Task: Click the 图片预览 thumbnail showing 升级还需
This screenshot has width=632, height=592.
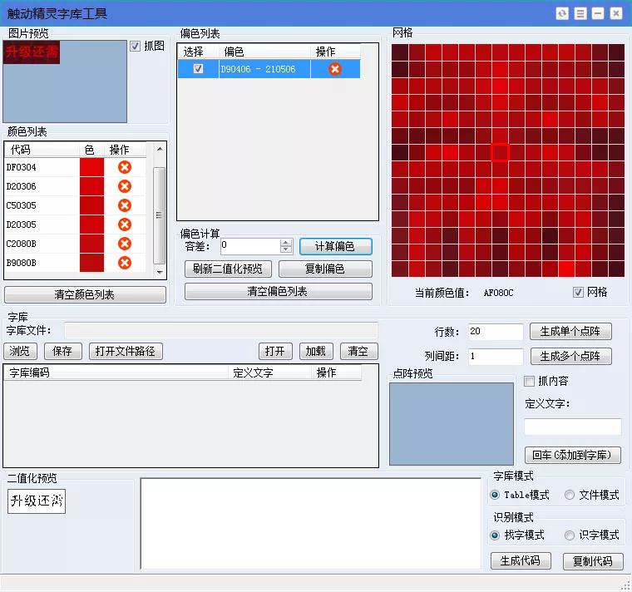Action: (x=32, y=52)
